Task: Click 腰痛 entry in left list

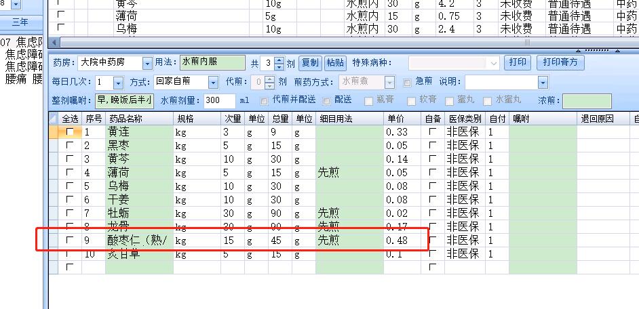Action: click(x=23, y=79)
